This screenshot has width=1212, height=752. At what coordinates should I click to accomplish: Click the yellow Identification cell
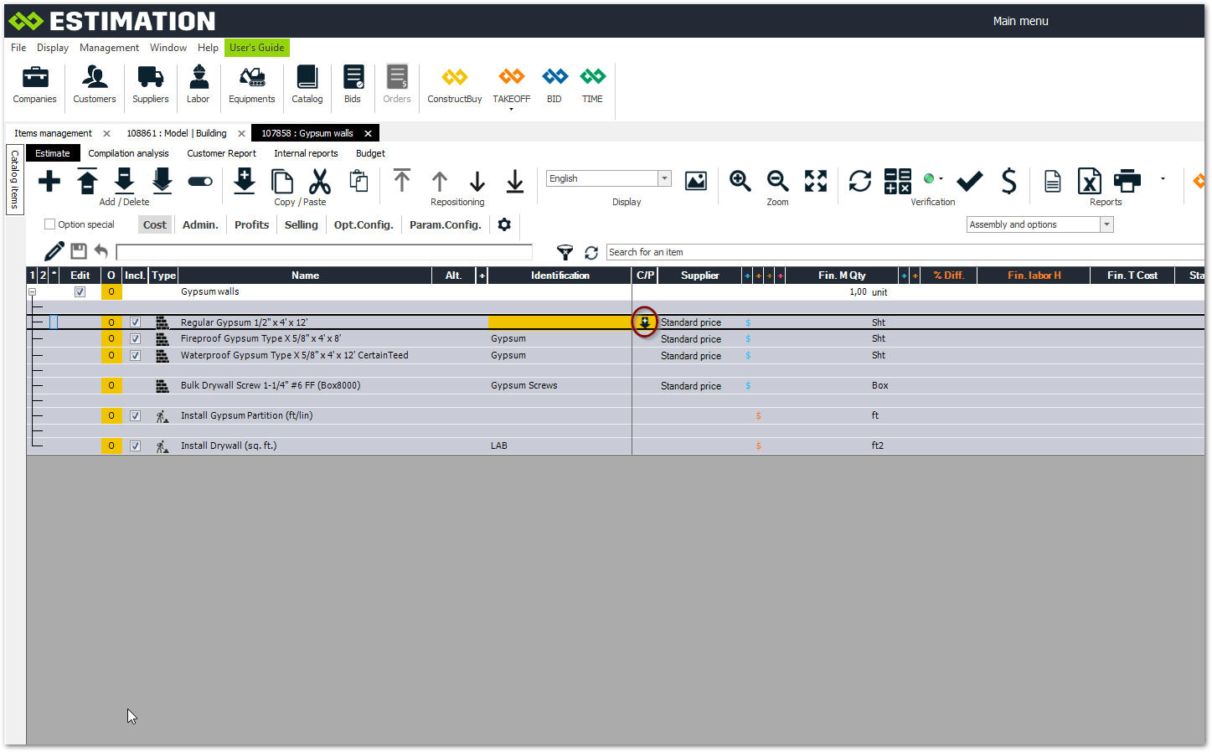point(559,322)
